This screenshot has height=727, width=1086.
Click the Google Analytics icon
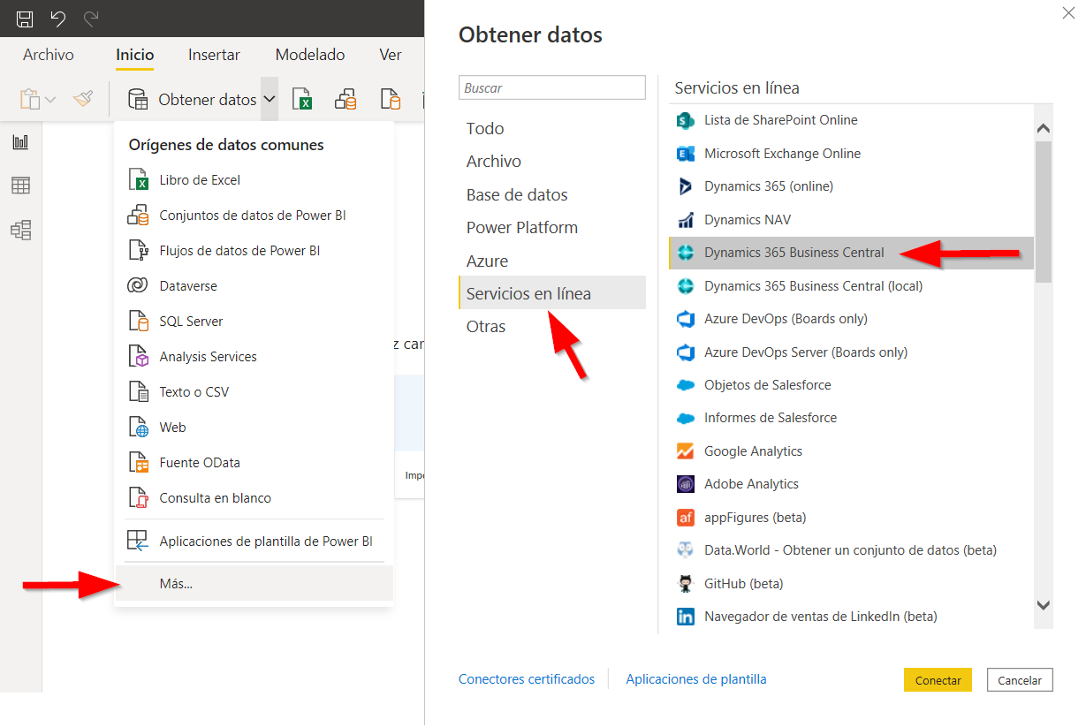click(686, 451)
